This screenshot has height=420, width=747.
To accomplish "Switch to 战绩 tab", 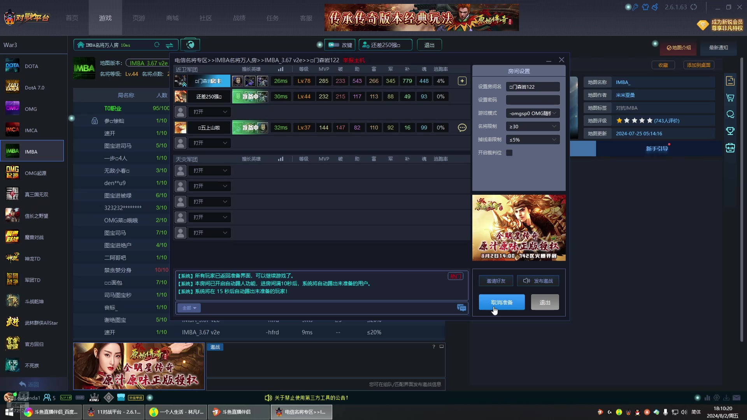I will click(239, 18).
